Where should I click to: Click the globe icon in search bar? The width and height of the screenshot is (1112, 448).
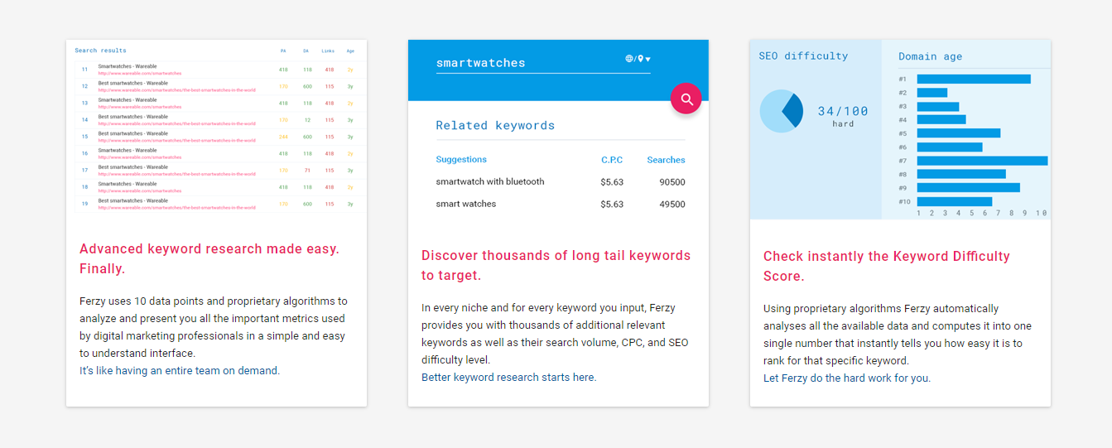click(629, 59)
